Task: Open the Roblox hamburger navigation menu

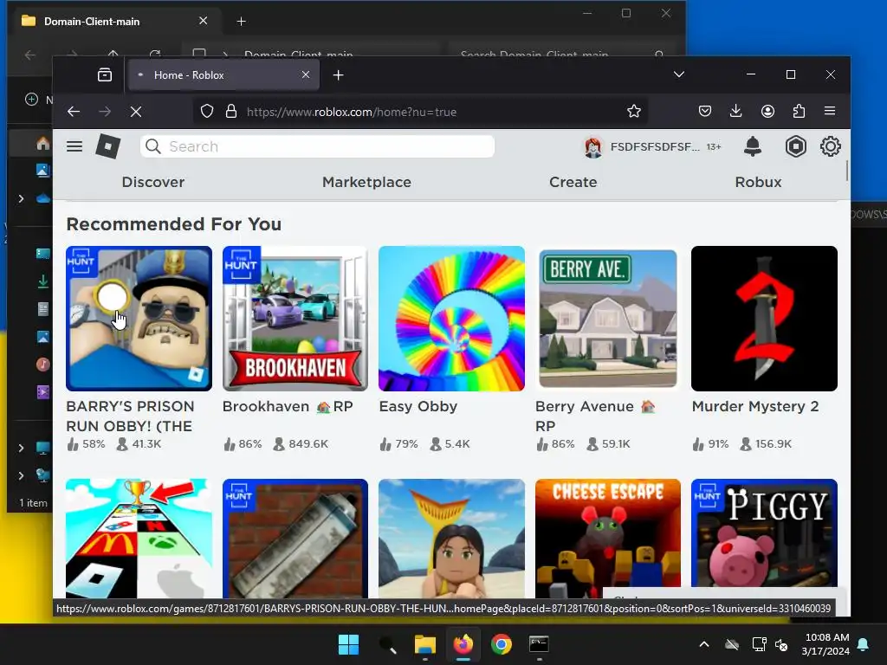Action: pyautogui.click(x=74, y=146)
